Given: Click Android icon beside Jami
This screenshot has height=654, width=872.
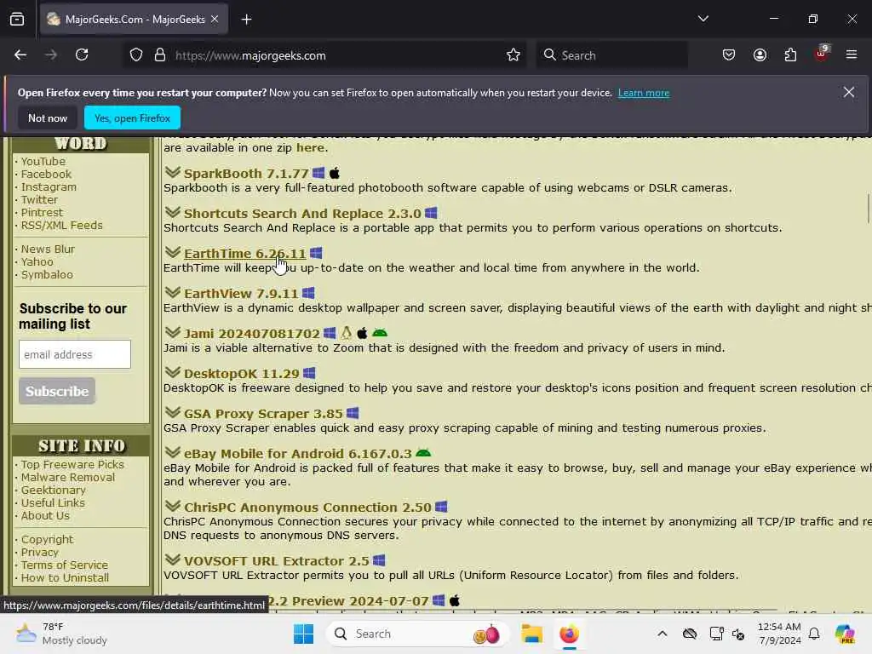Looking at the screenshot, I should tap(380, 333).
